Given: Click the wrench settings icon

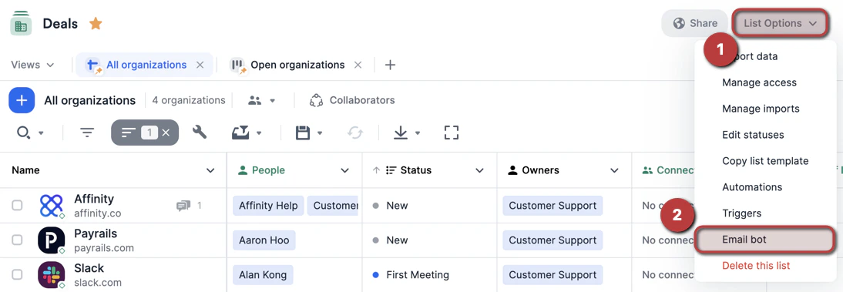Looking at the screenshot, I should [200, 132].
